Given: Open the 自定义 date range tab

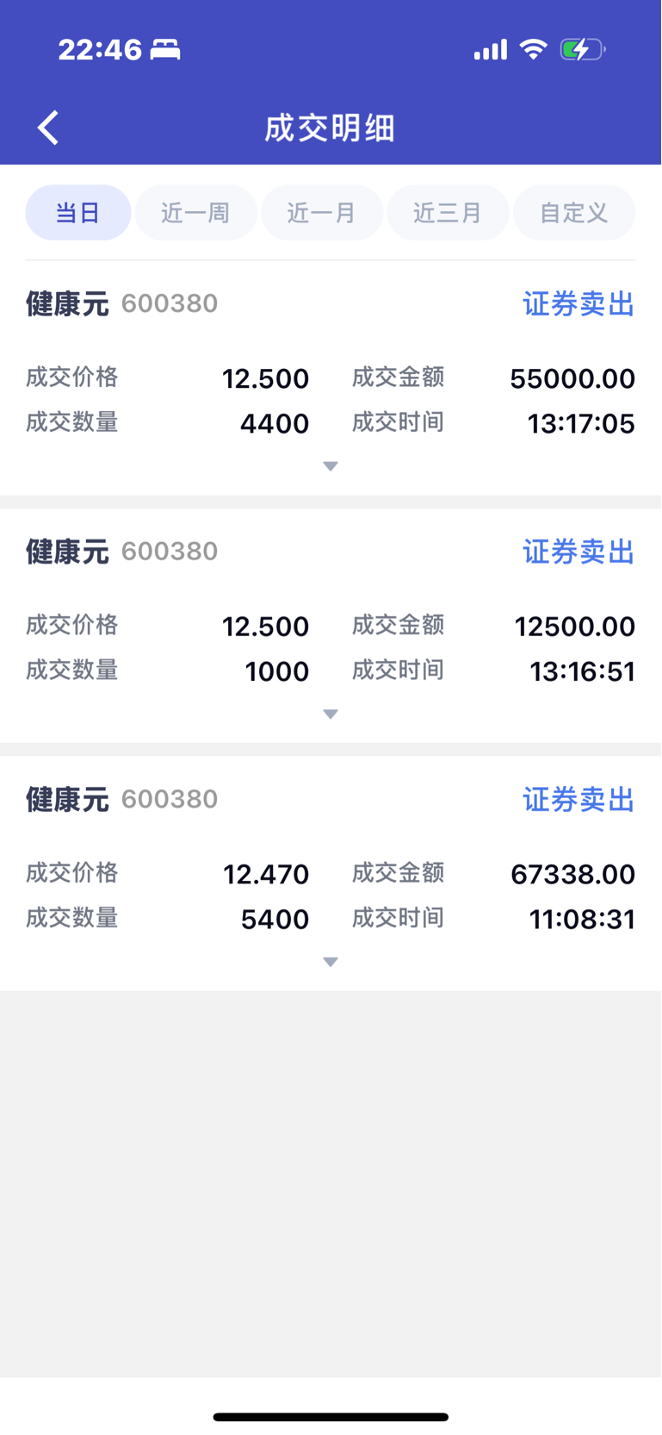Looking at the screenshot, I should tap(574, 213).
